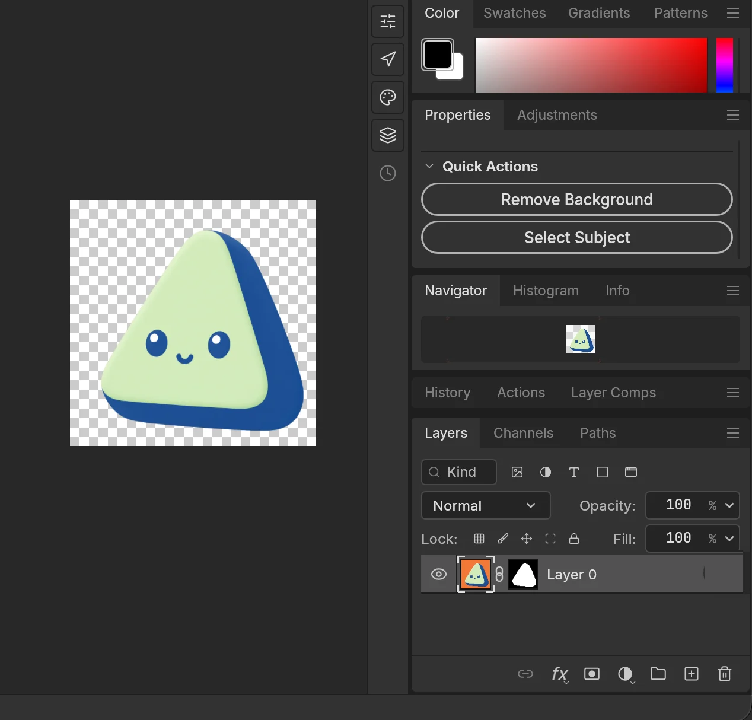This screenshot has width=752, height=720.
Task: Open the layers stack panel icon
Action: [388, 135]
